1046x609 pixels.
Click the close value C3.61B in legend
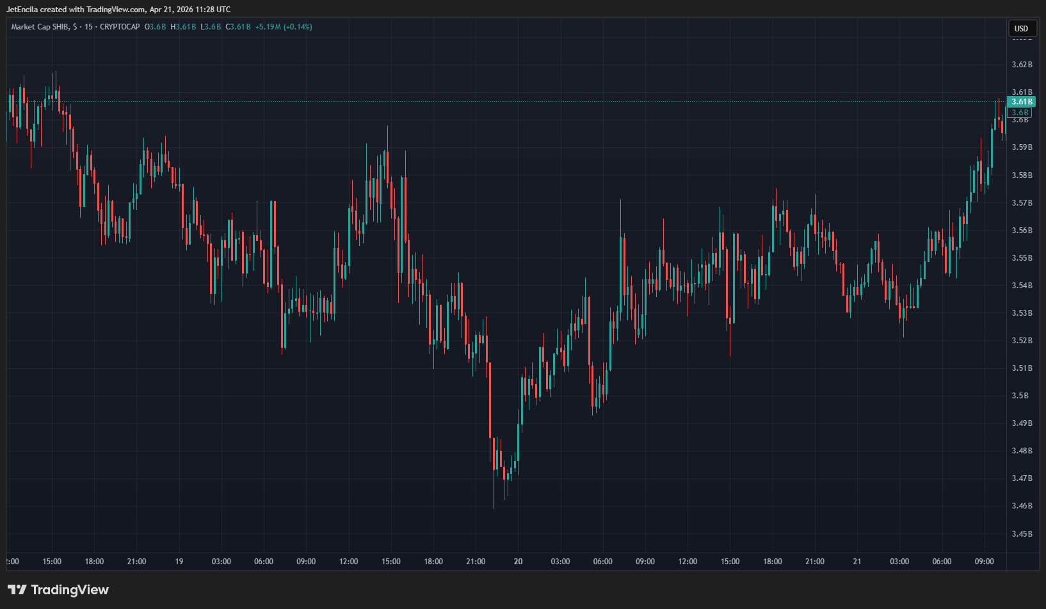pyautogui.click(x=238, y=27)
